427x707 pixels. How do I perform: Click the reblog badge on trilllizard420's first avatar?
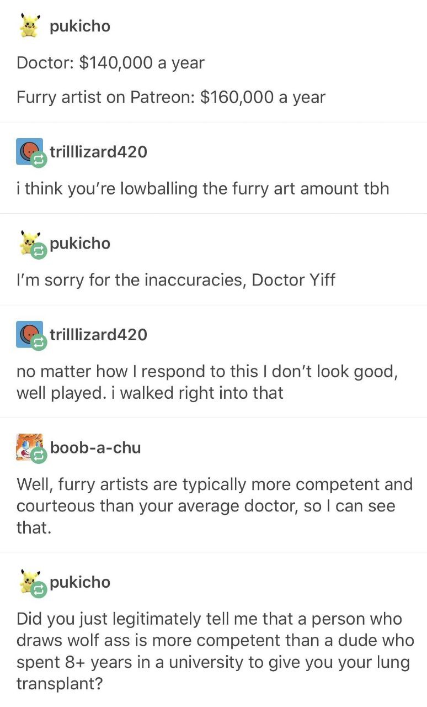(x=40, y=160)
